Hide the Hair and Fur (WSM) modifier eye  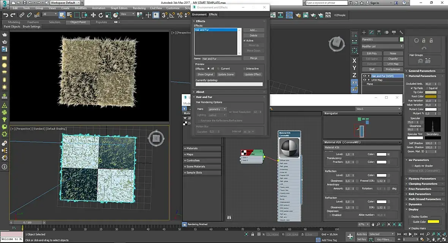364,76
